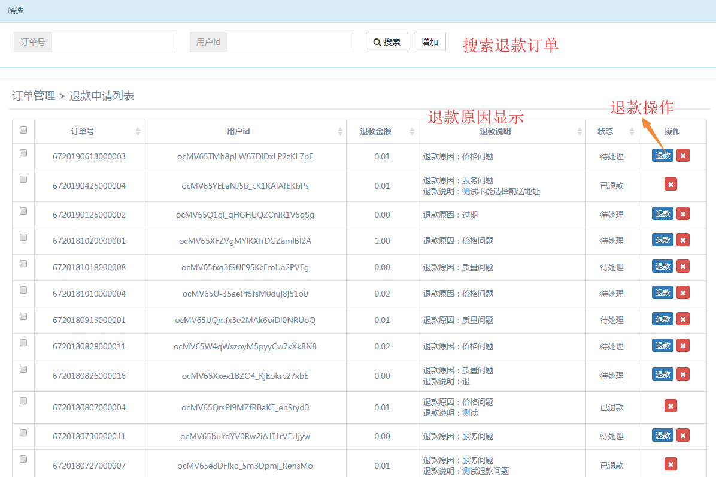Select user id ocMV65YELaNJ5b_cK1KAlAfEKbPs
The width and height of the screenshot is (716, 477).
(x=245, y=186)
